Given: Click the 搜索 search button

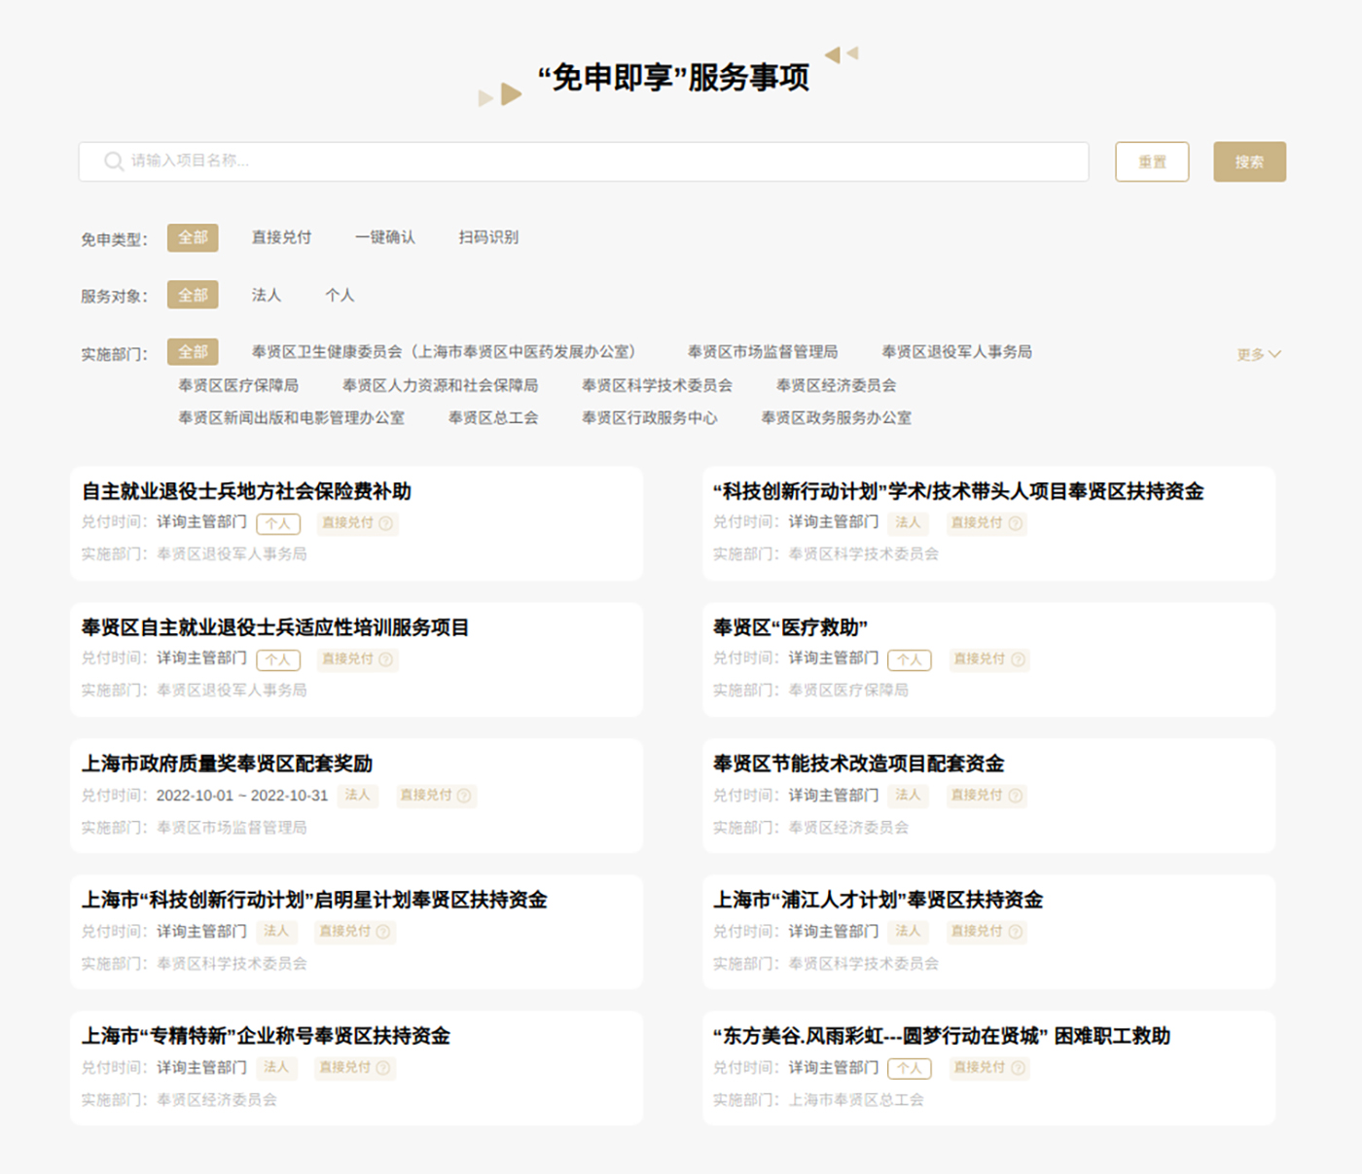Looking at the screenshot, I should tap(1249, 161).
